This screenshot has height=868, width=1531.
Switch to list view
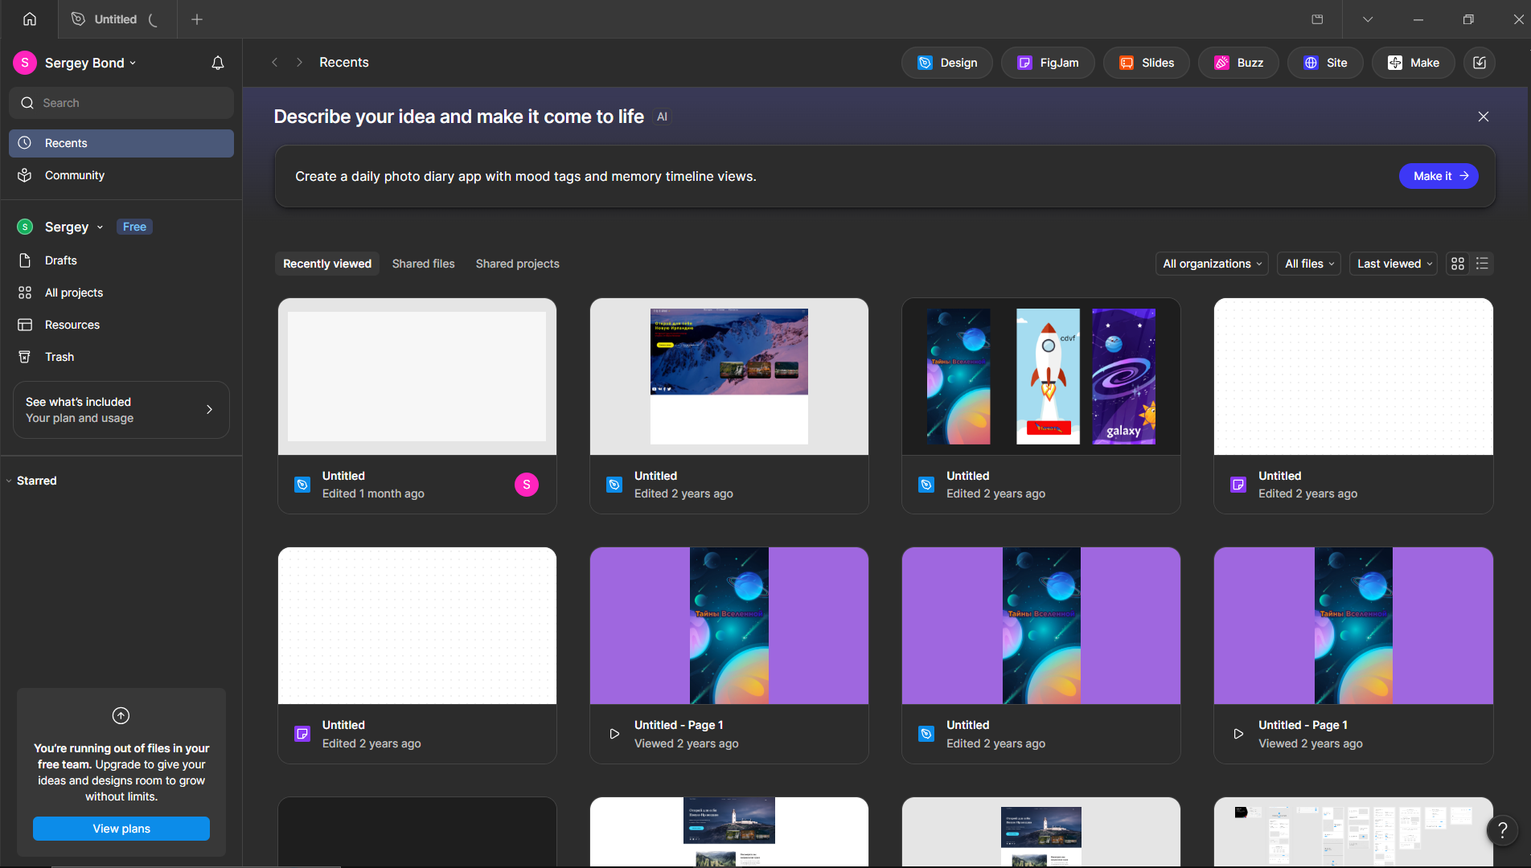pos(1482,264)
